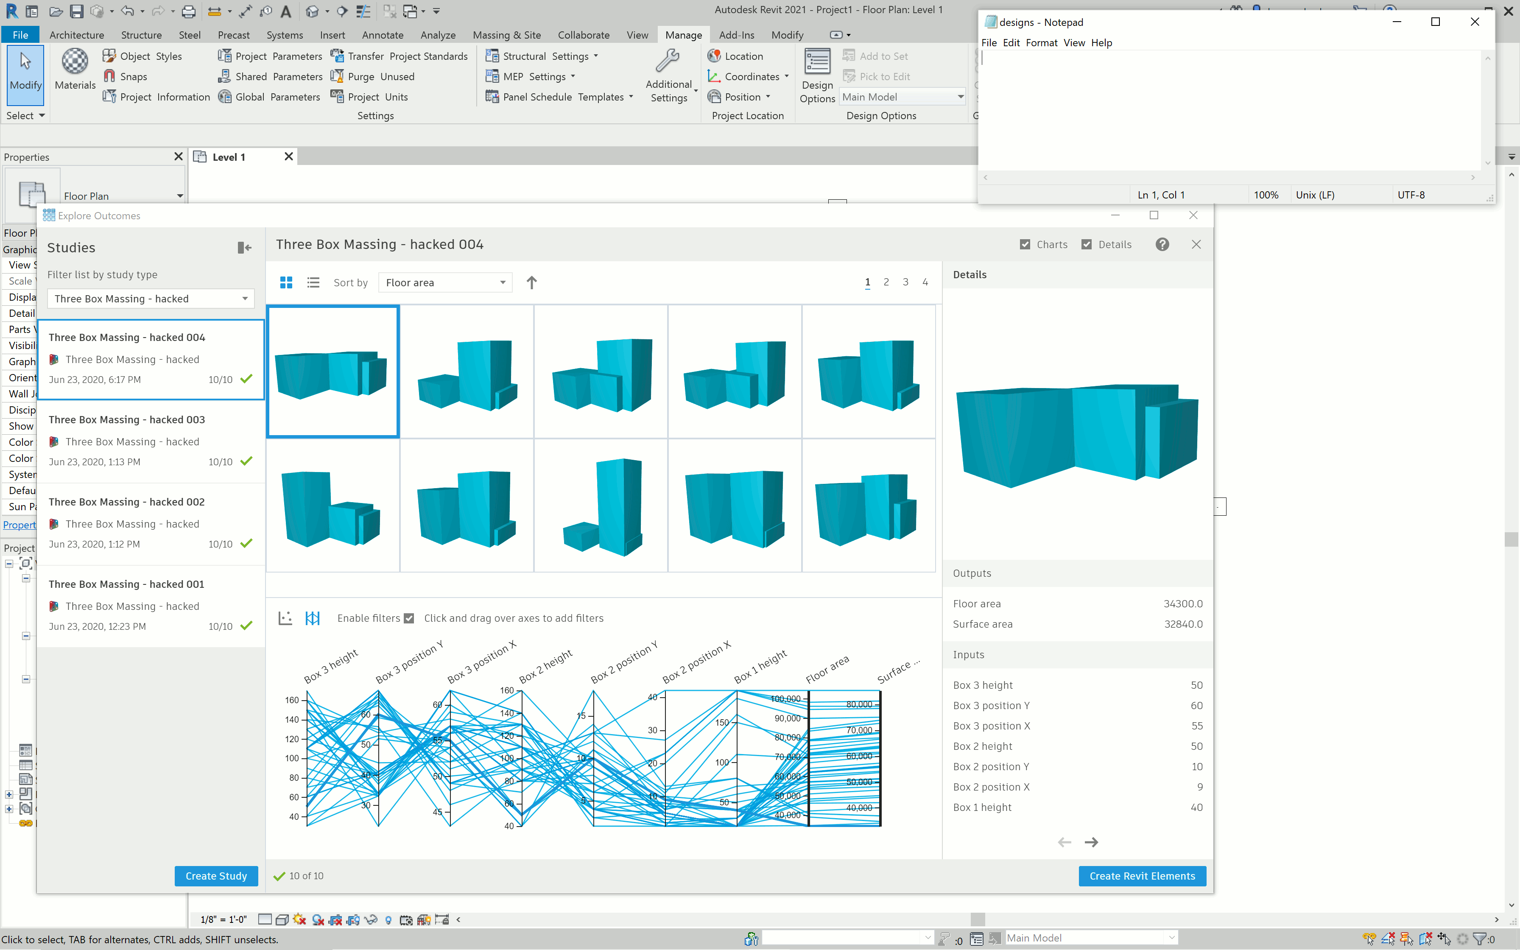The height and width of the screenshot is (950, 1520).
Task: Open the Structural Settings dropdown
Action: 542,56
